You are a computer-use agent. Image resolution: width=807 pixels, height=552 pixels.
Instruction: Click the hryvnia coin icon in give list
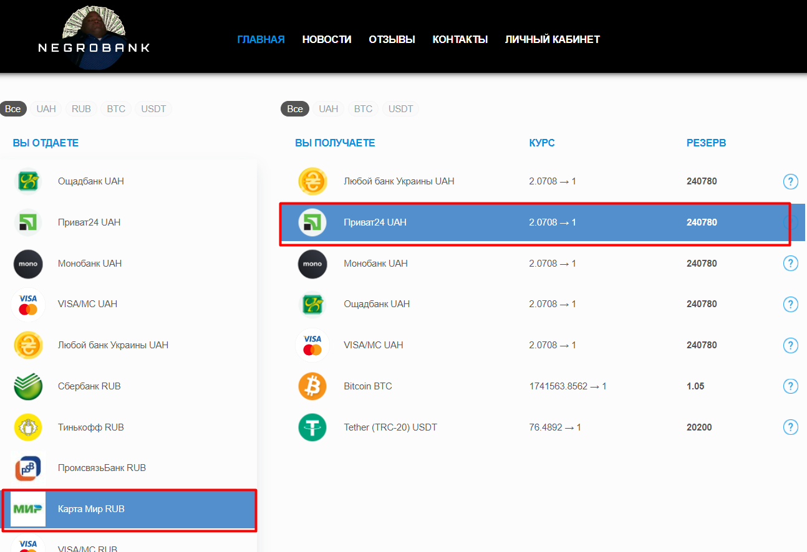pyautogui.click(x=28, y=345)
